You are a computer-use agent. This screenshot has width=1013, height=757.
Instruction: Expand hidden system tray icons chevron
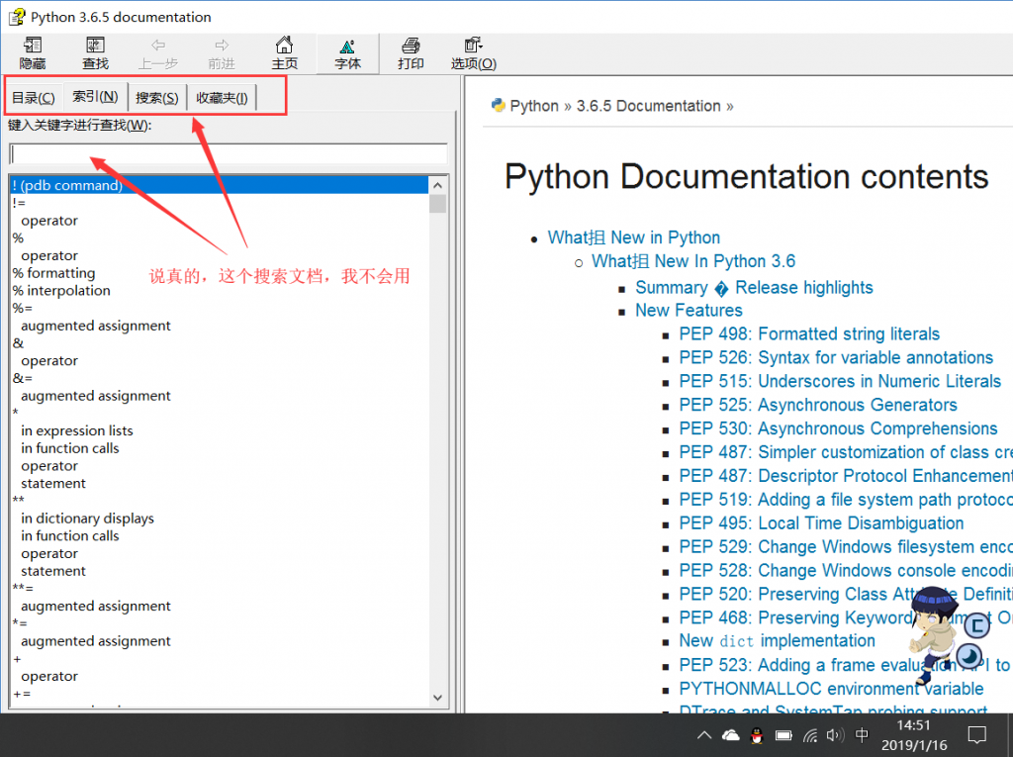point(704,735)
